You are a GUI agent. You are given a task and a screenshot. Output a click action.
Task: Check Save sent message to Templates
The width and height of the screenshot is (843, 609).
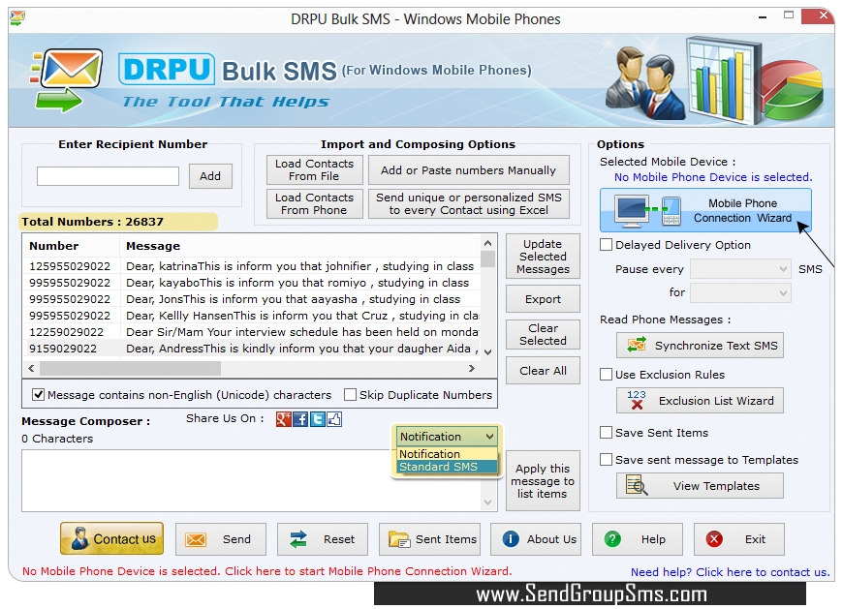pos(606,460)
